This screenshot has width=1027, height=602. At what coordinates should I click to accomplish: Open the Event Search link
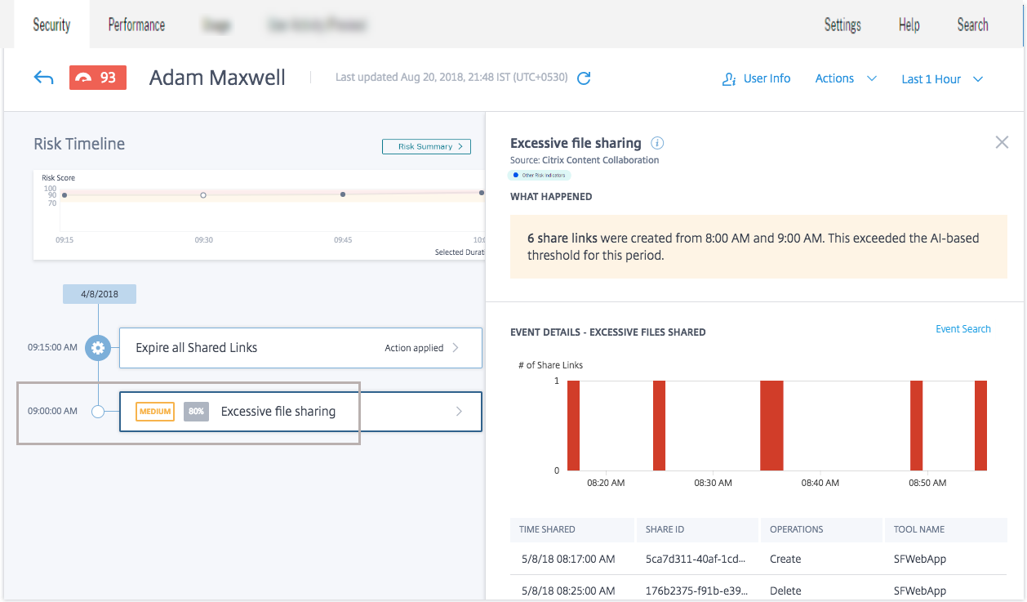[963, 329]
